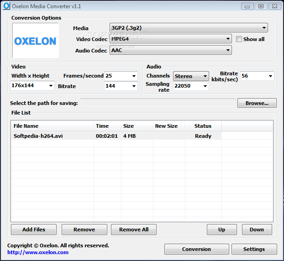Close the Oxelon Media Converter window
Viewport: 284px width, 261px height.
click(x=274, y=6)
